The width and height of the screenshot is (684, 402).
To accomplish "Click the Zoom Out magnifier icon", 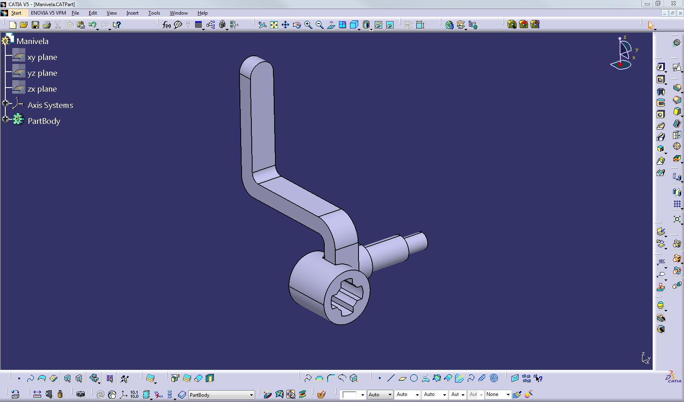I will click(x=319, y=25).
